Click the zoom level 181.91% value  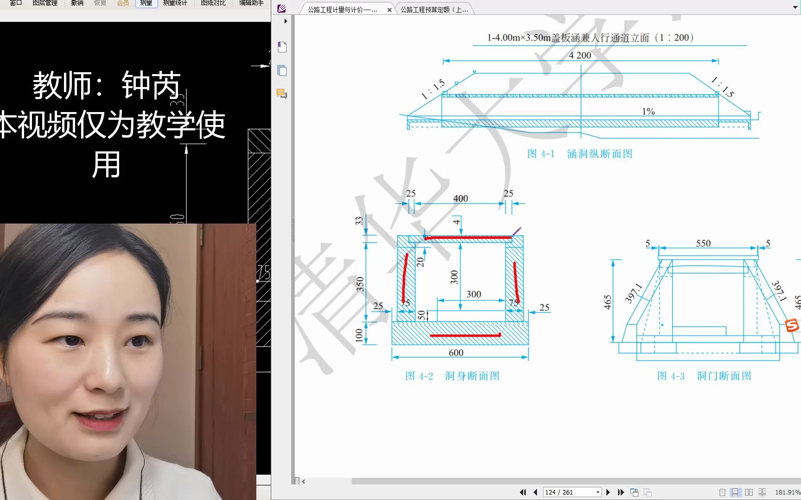[x=787, y=492]
